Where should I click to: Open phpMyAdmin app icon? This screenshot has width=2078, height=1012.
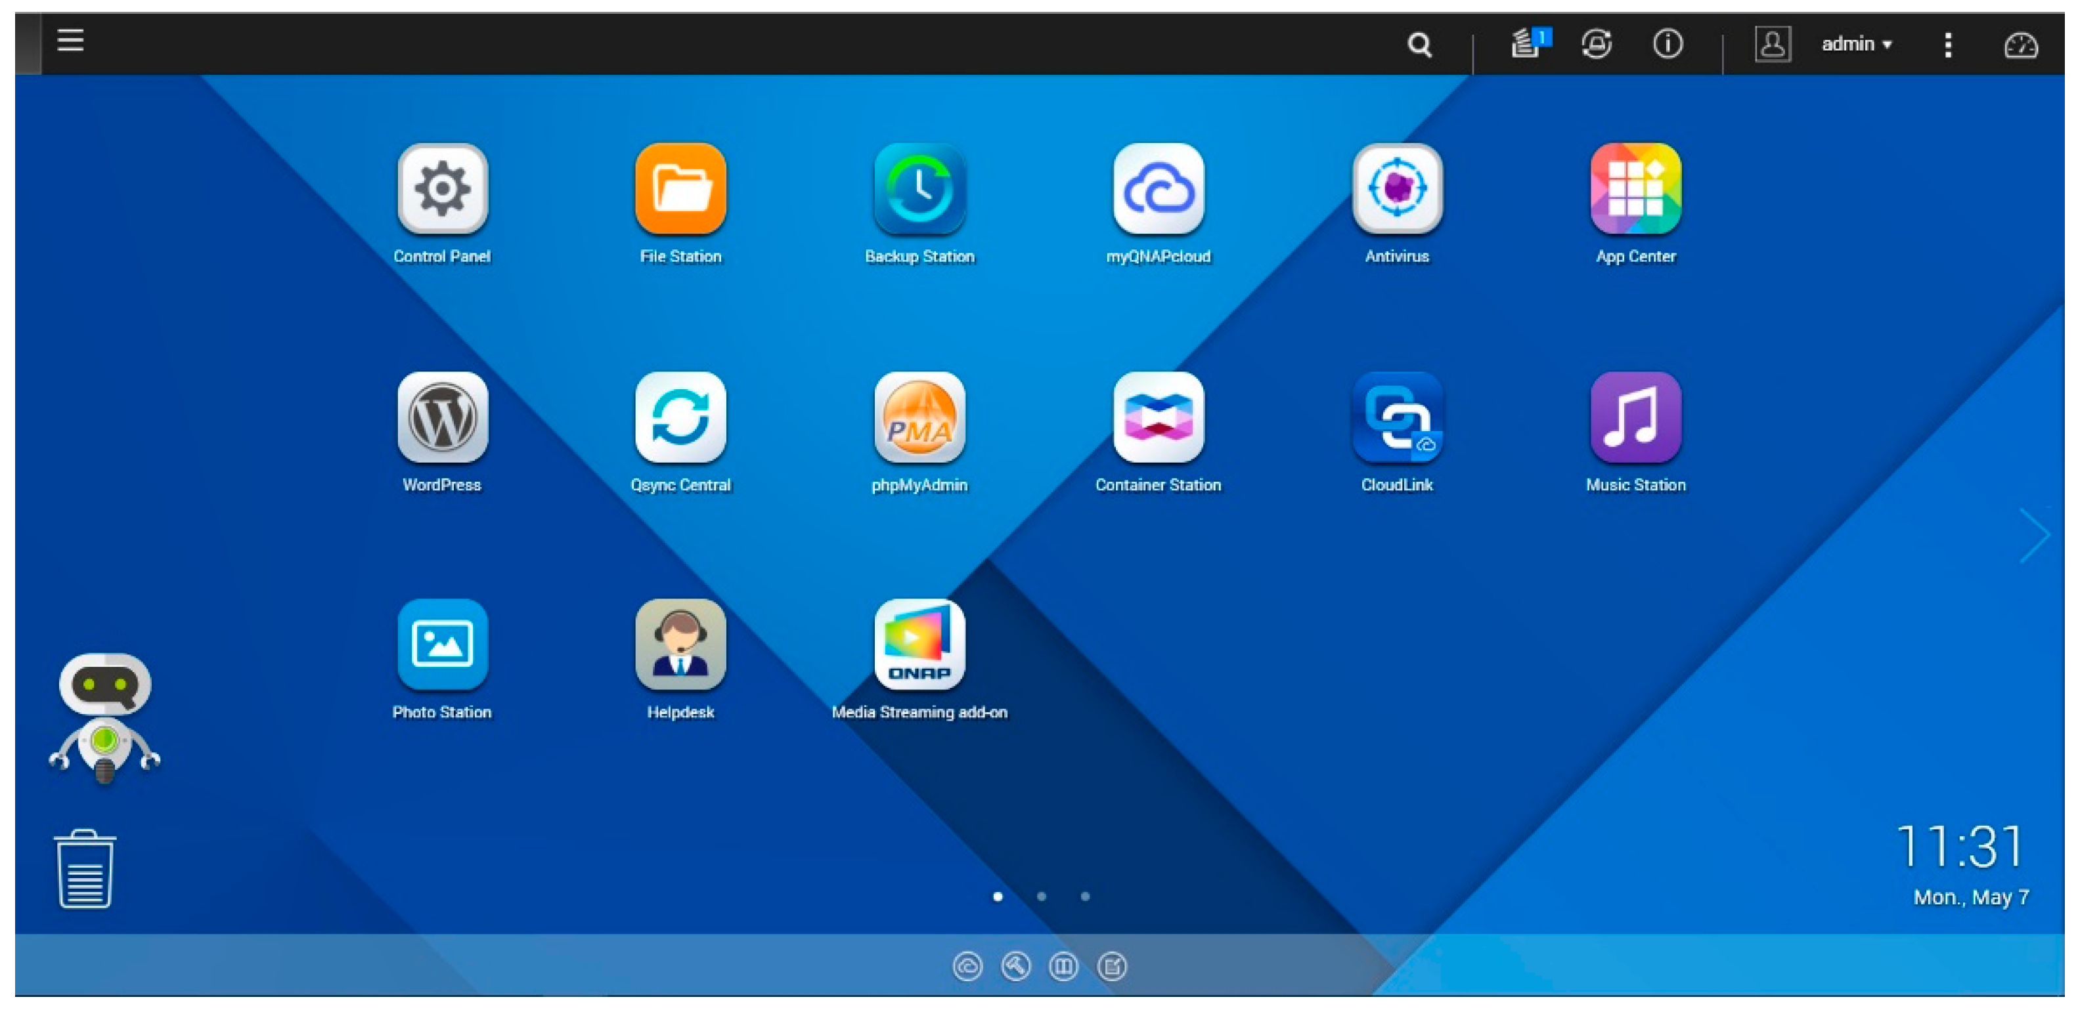tap(919, 417)
